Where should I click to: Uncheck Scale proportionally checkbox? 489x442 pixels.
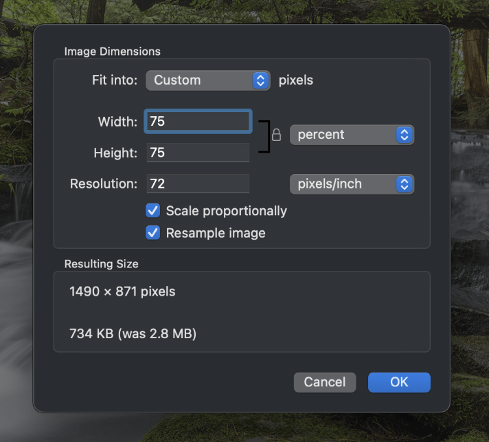[x=152, y=211]
